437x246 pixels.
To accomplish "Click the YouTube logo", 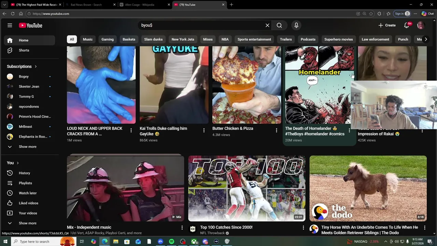I will point(31,25).
